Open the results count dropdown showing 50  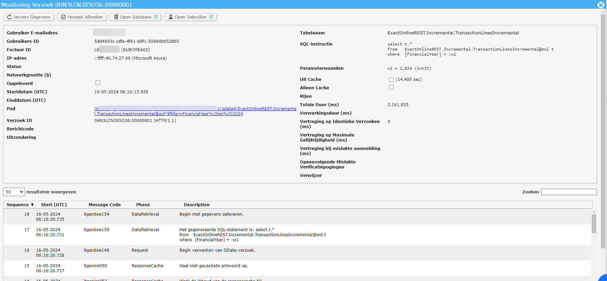click(x=14, y=192)
